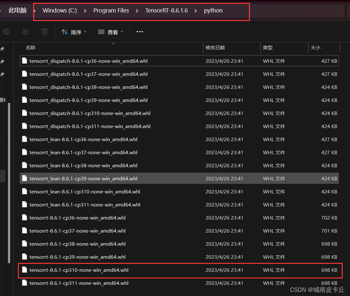This screenshot has width=350, height=296.
Task: Open the 查看 view dropdown
Action: point(111,32)
